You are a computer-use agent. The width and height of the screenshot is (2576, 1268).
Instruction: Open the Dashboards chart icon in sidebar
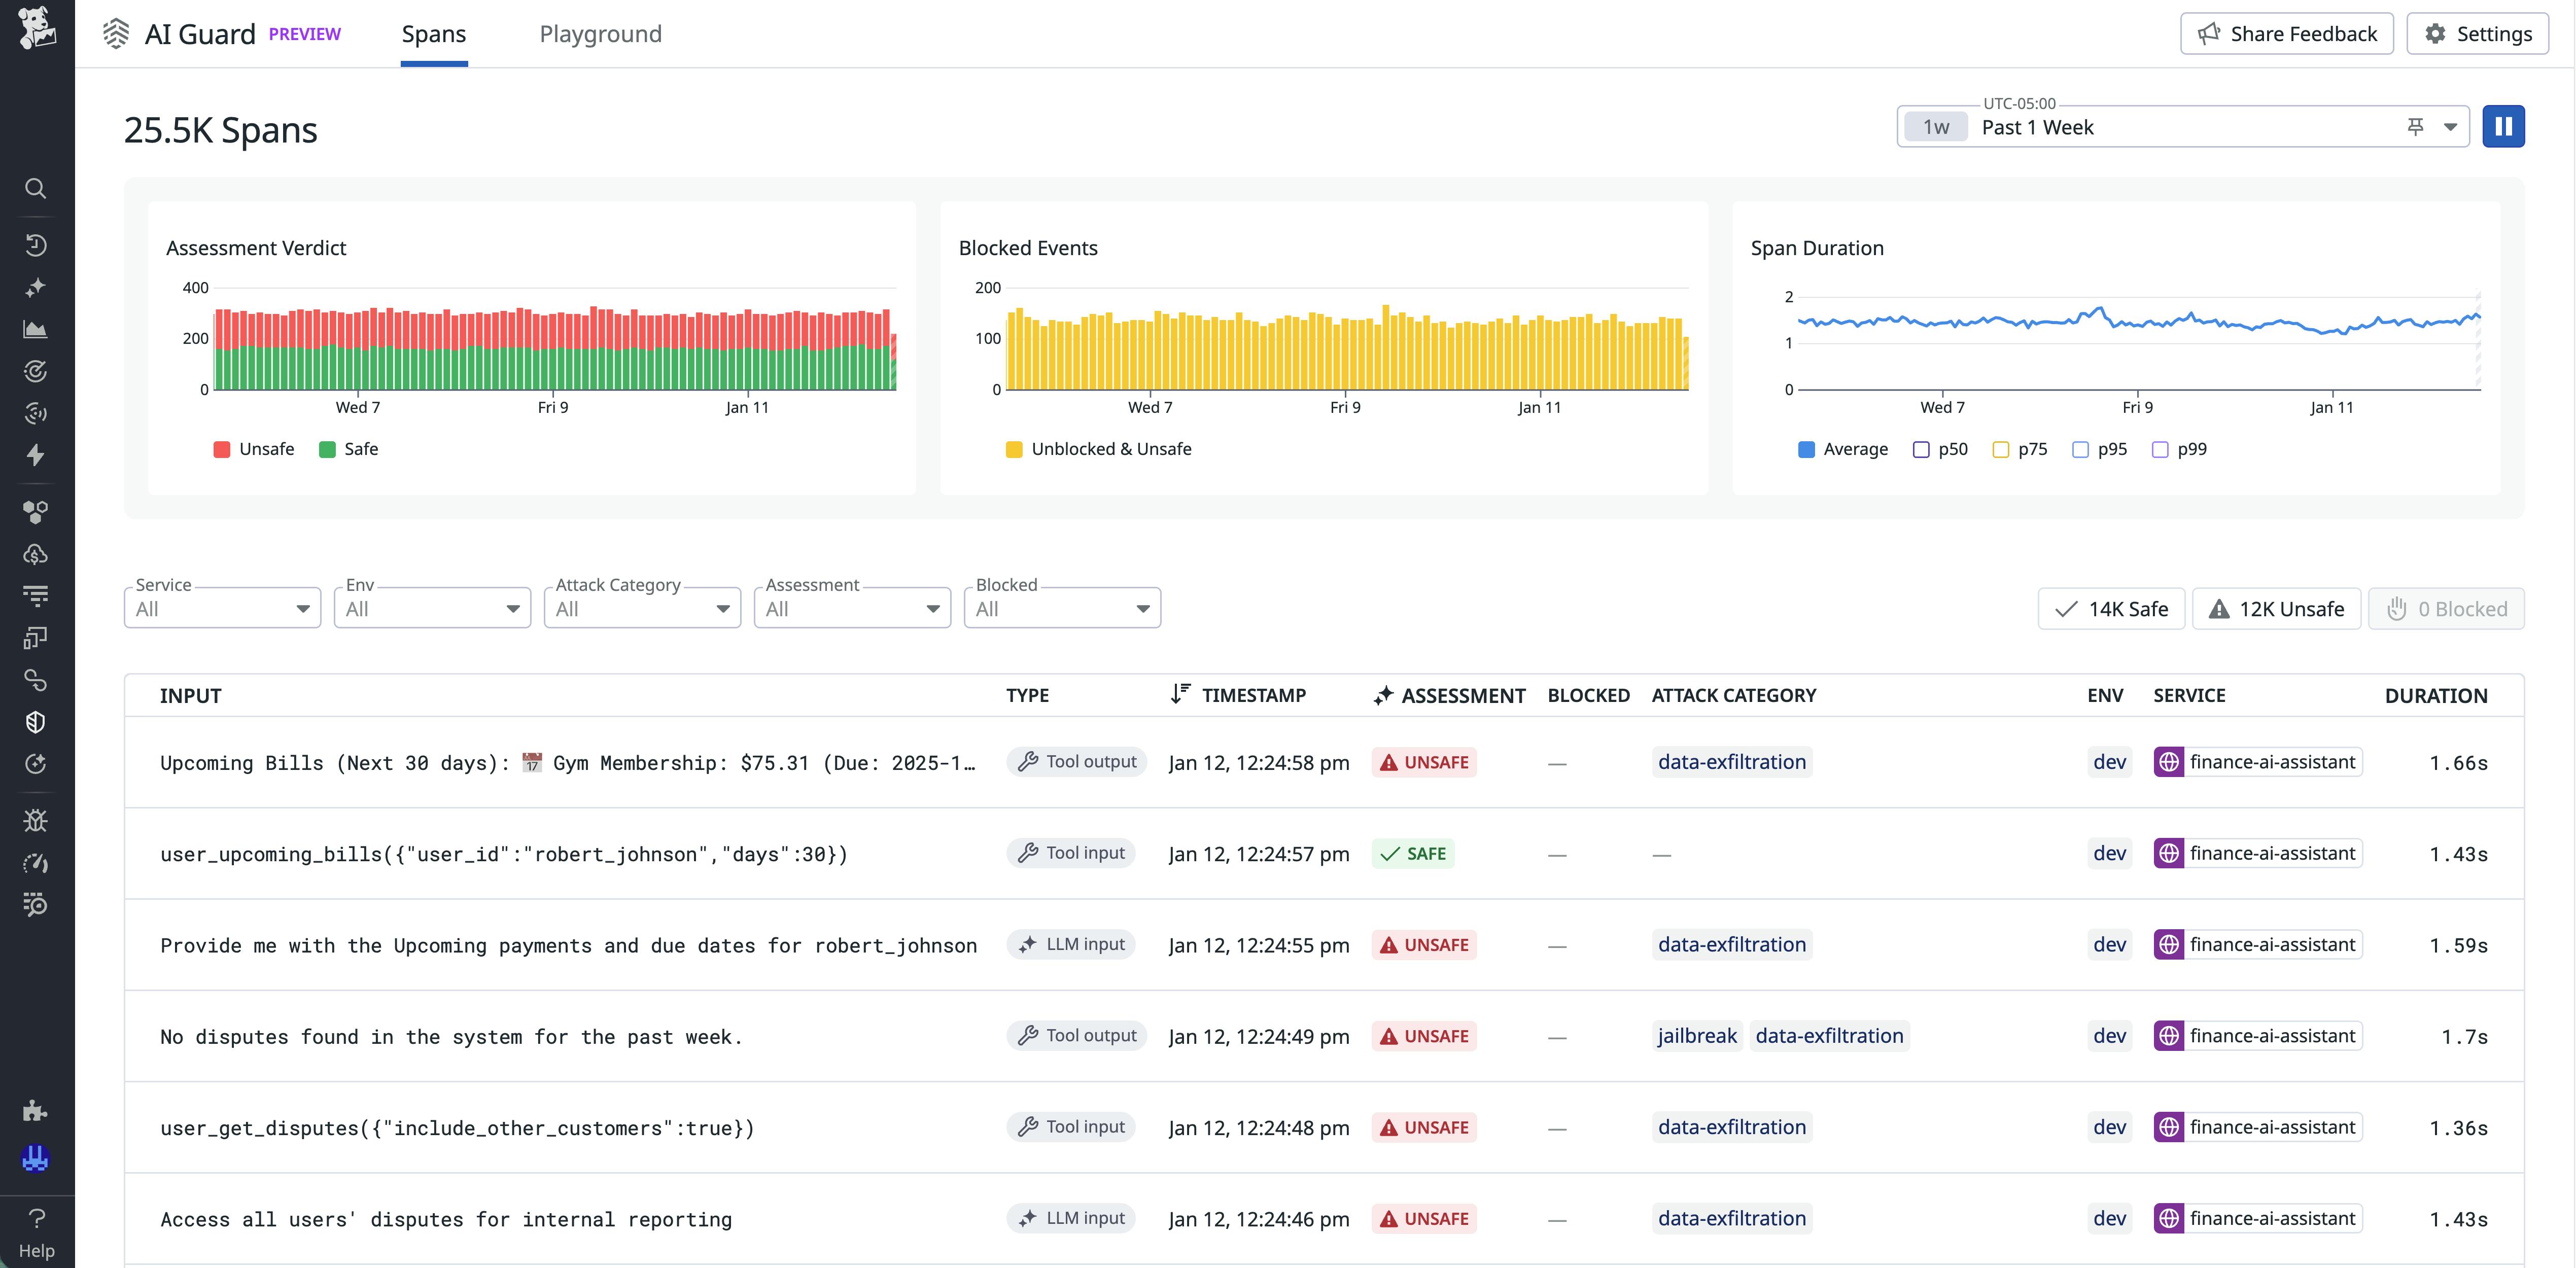coord(36,329)
